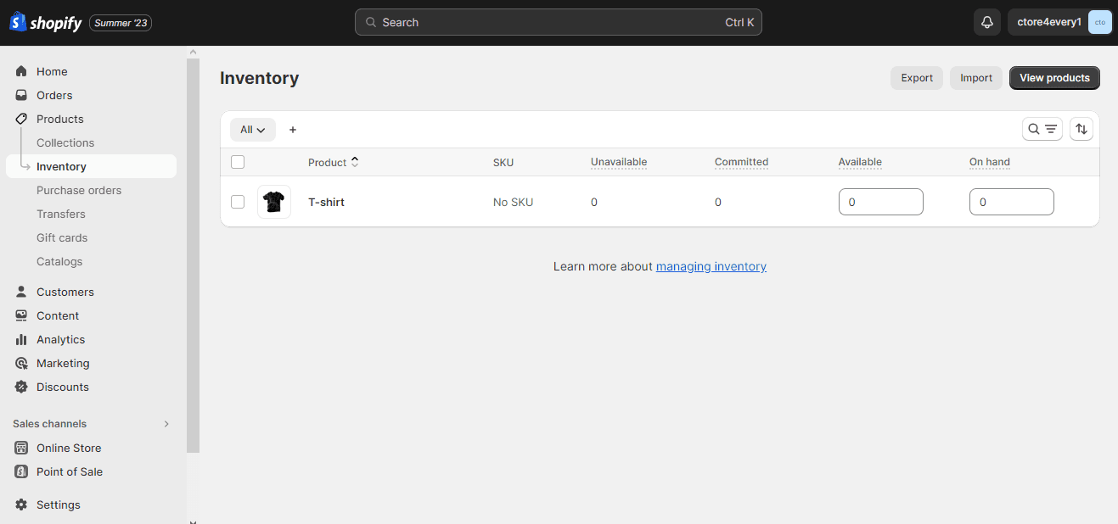The height and width of the screenshot is (524, 1118).
Task: Click the Marketing target icon
Action: [21, 363]
